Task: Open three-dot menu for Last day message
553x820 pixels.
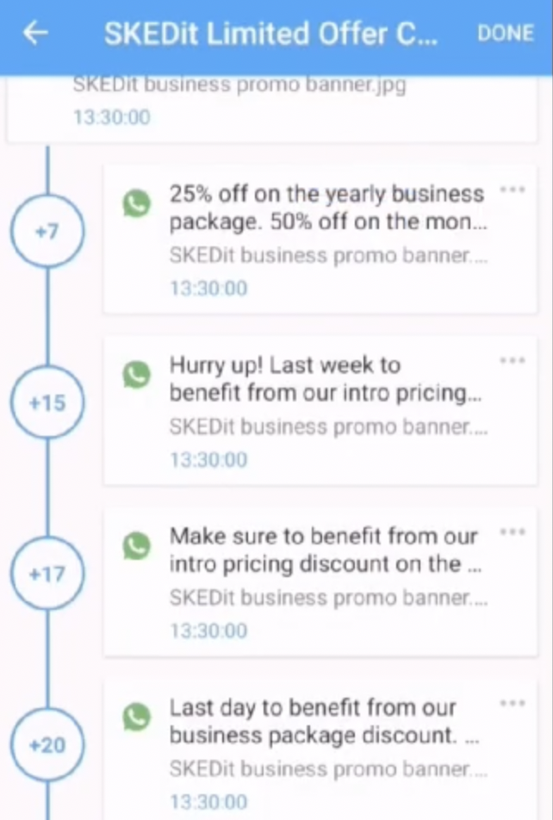Action: click(x=512, y=704)
